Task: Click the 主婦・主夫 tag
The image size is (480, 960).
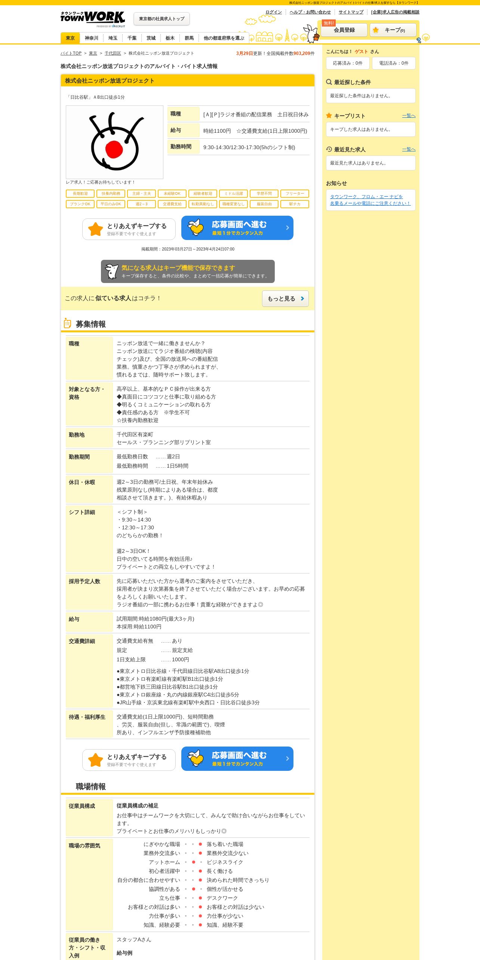Action: tap(141, 194)
